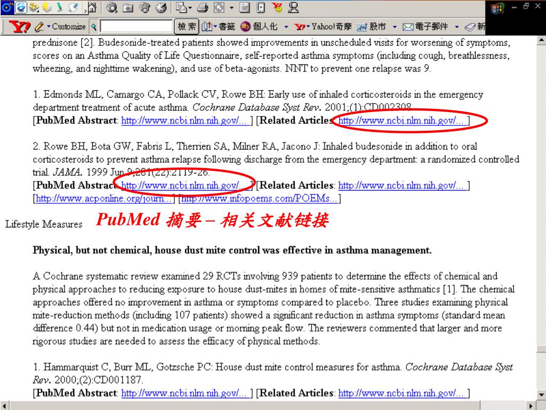The height and width of the screenshot is (410, 546).
Task: Click the Windows flag logo
Action: coord(497,9)
